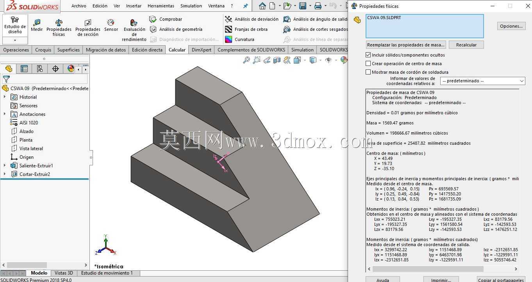Viewport: 532px width, 282px height.
Task: Click the Opciones... button
Action: pyautogui.click(x=511, y=26)
